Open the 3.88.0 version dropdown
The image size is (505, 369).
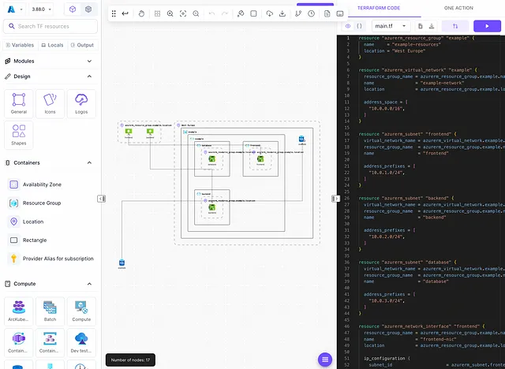coord(42,9)
